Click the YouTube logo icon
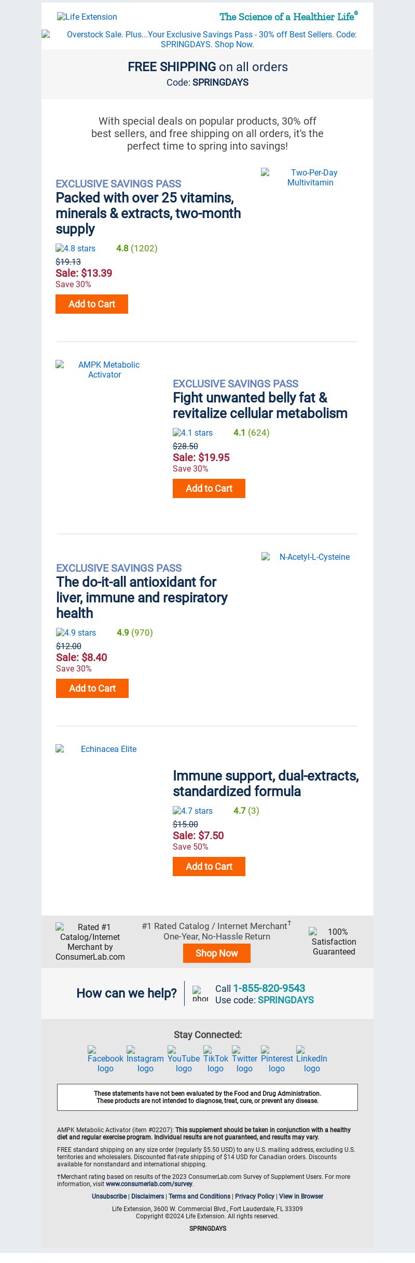Viewport: 415px width, 1263px height. pyautogui.click(x=184, y=1059)
